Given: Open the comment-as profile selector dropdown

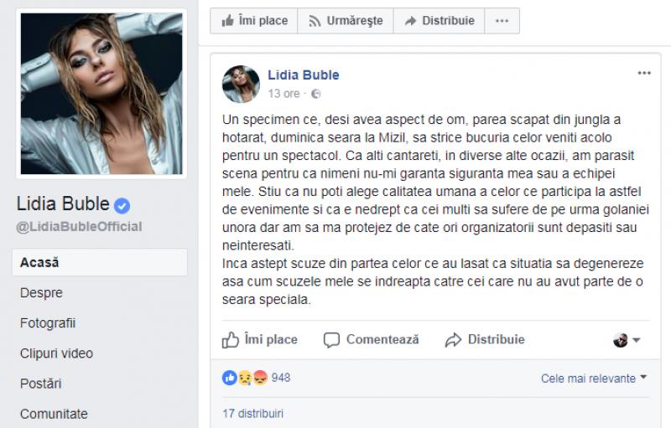Looking at the screenshot, I should click(627, 340).
